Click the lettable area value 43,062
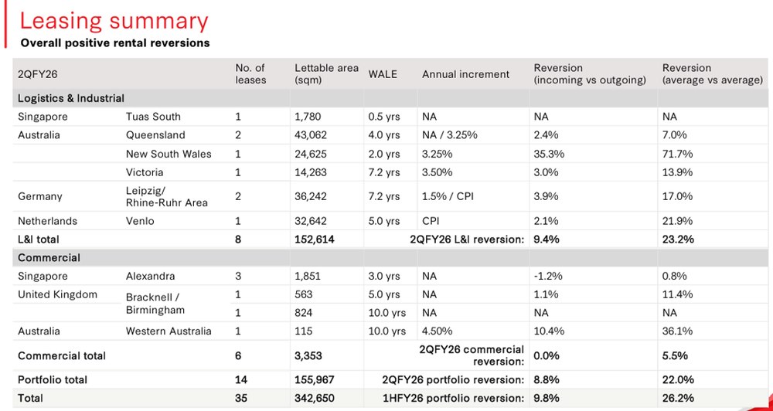The width and height of the screenshot is (773, 411). [311, 135]
